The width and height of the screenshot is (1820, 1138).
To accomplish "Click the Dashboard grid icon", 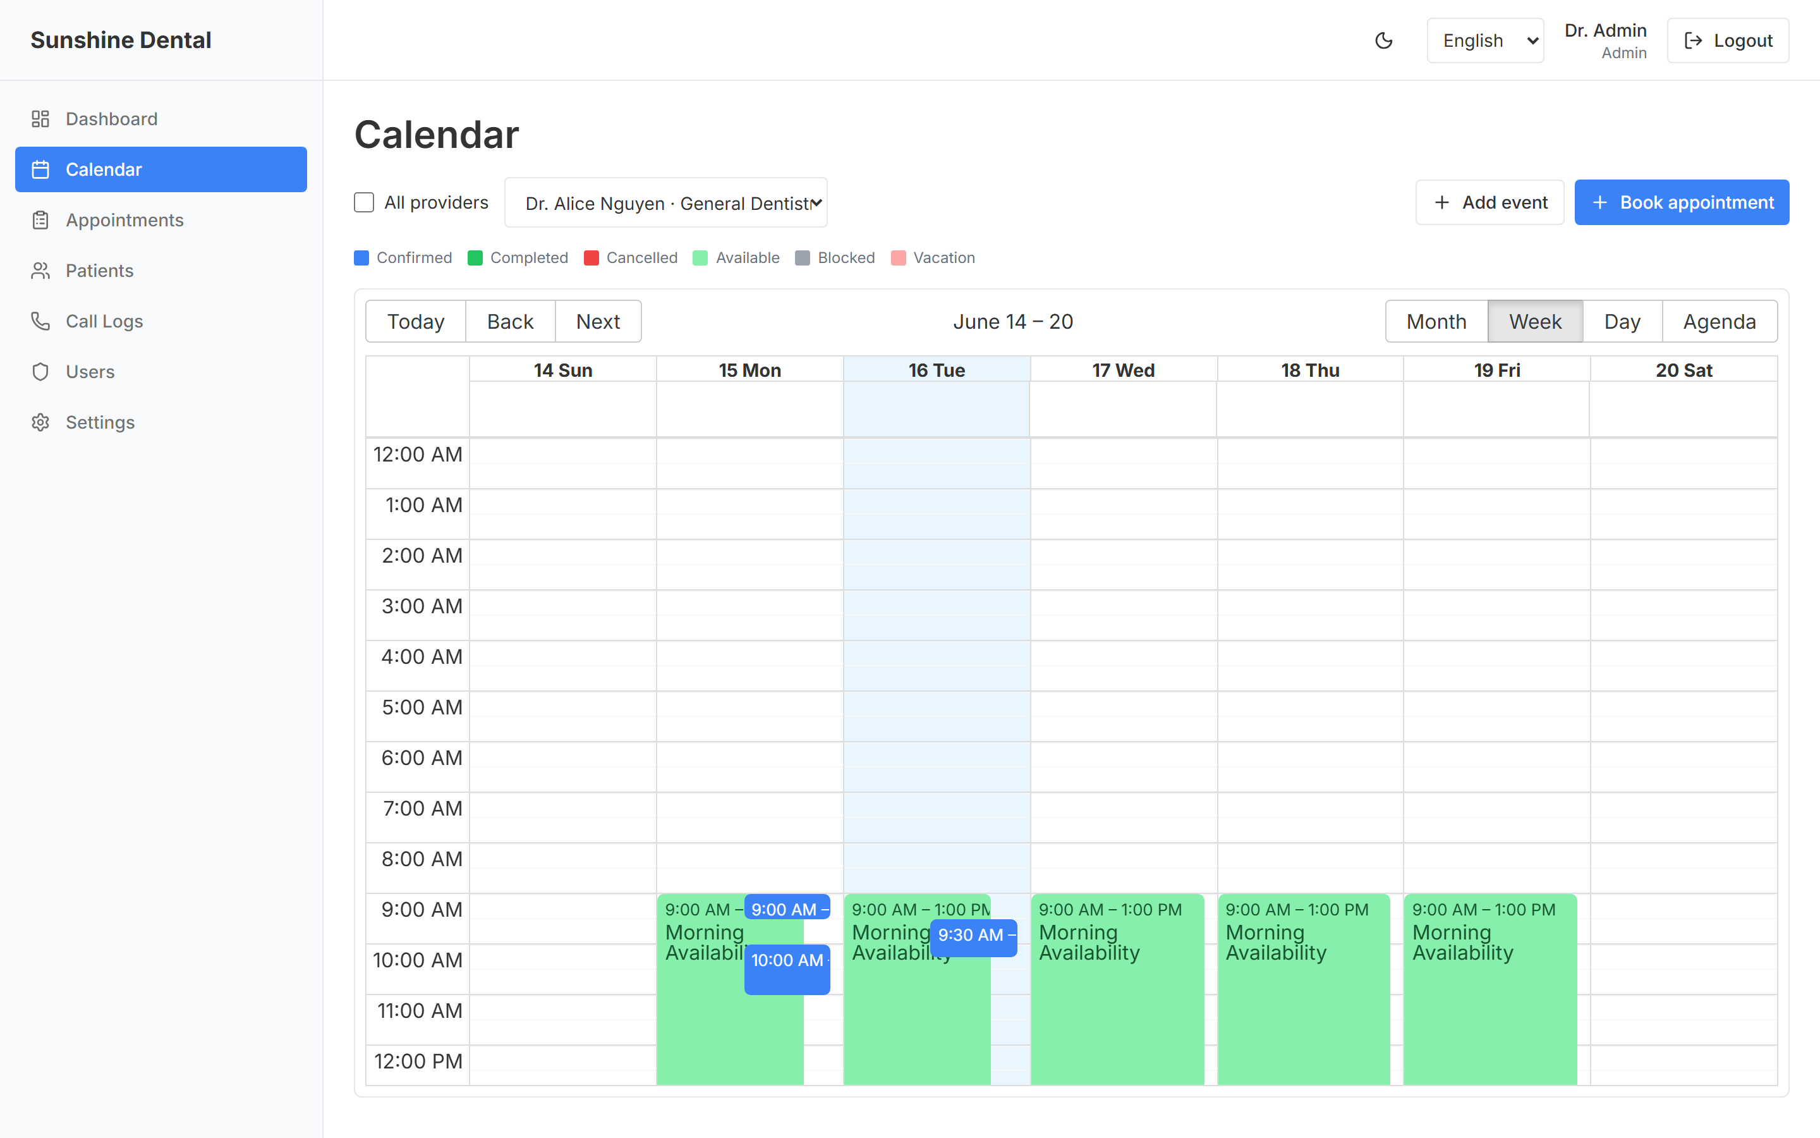I will pos(40,119).
